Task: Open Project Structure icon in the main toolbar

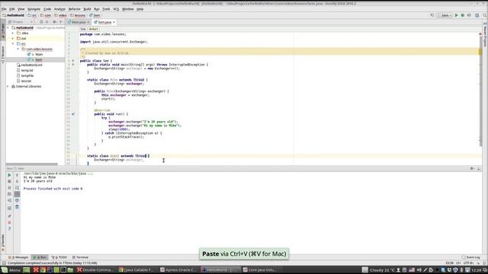Action: click(x=477, y=15)
